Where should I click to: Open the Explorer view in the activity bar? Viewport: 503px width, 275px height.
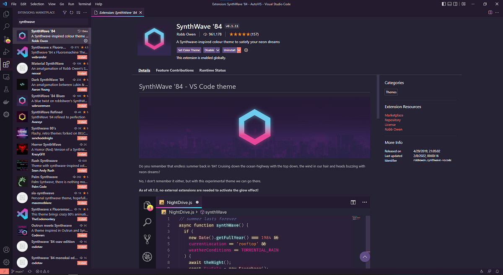[6, 14]
